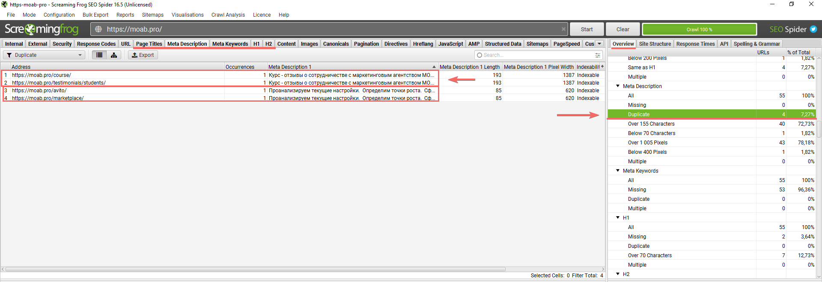Open the Bulk Export menu
The width and height of the screenshot is (822, 282).
click(95, 15)
